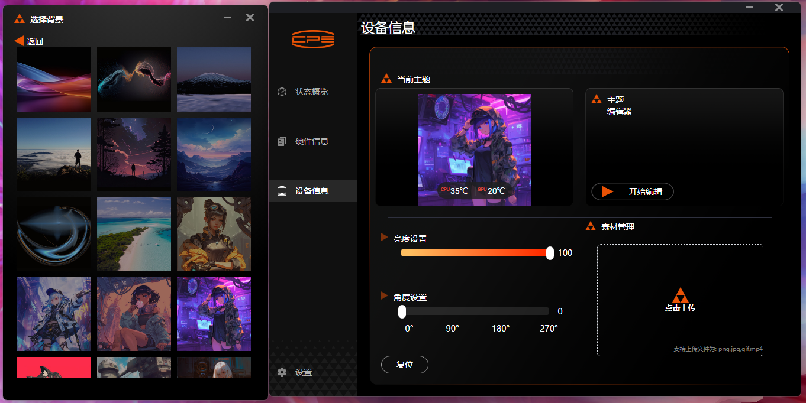The image size is (806, 403).
Task: Click the 素材管理 heading
Action: (x=618, y=227)
